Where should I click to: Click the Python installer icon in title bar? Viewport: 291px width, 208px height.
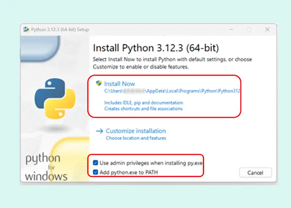click(x=26, y=30)
